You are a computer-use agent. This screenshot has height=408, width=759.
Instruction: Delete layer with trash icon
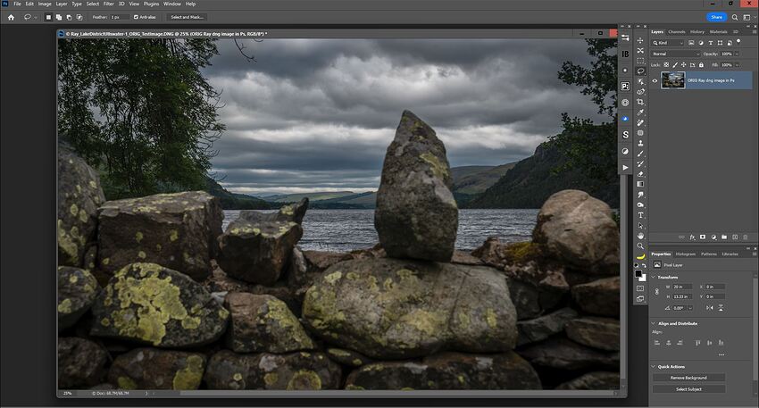746,237
